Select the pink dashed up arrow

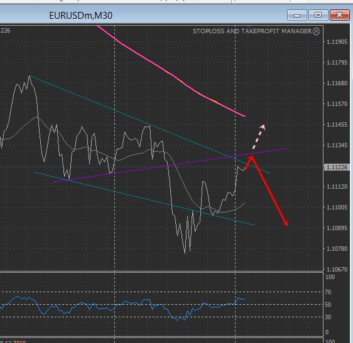click(x=258, y=137)
